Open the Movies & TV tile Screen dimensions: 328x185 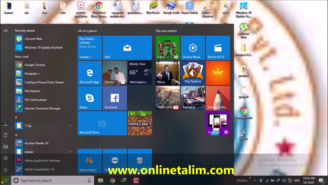tap(218, 48)
